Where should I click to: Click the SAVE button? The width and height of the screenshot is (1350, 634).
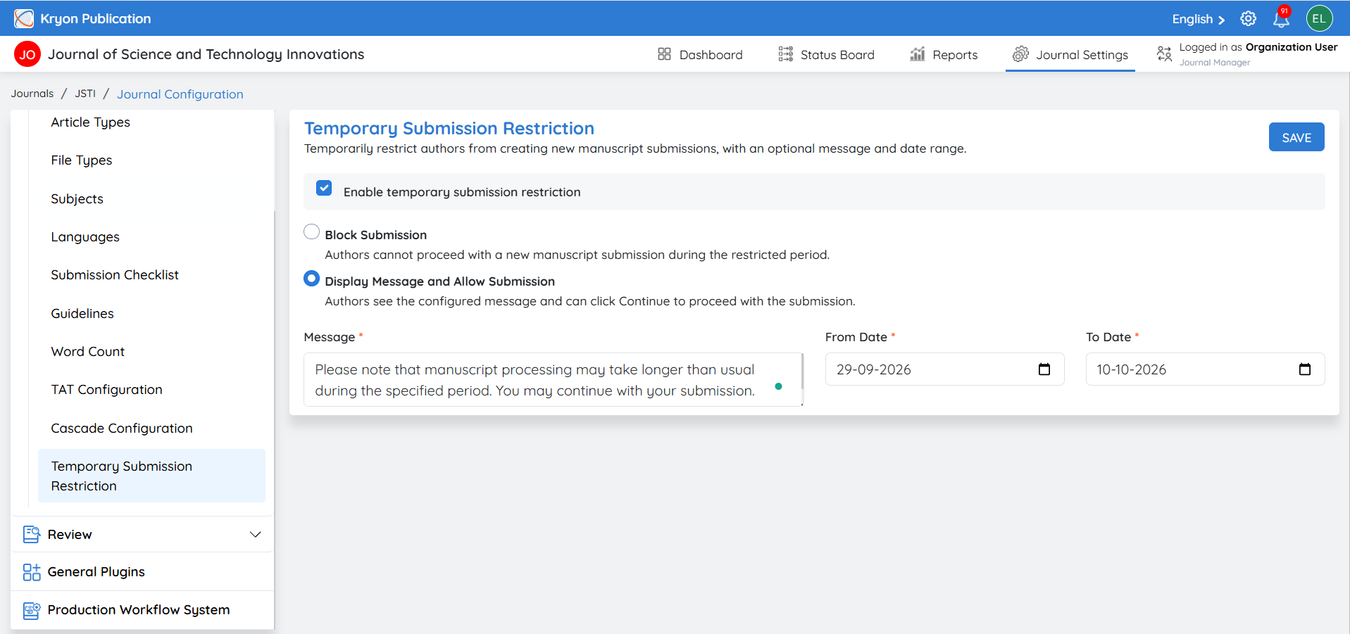pos(1296,137)
